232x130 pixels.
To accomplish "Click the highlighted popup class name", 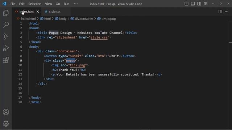I will click(71, 61).
